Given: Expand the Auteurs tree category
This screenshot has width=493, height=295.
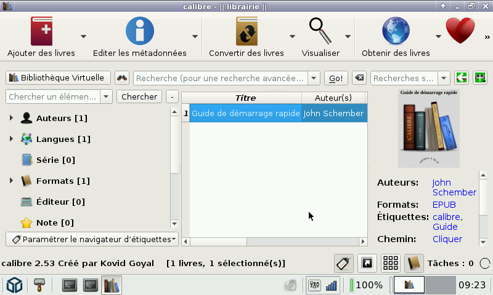Looking at the screenshot, I should 11,118.
